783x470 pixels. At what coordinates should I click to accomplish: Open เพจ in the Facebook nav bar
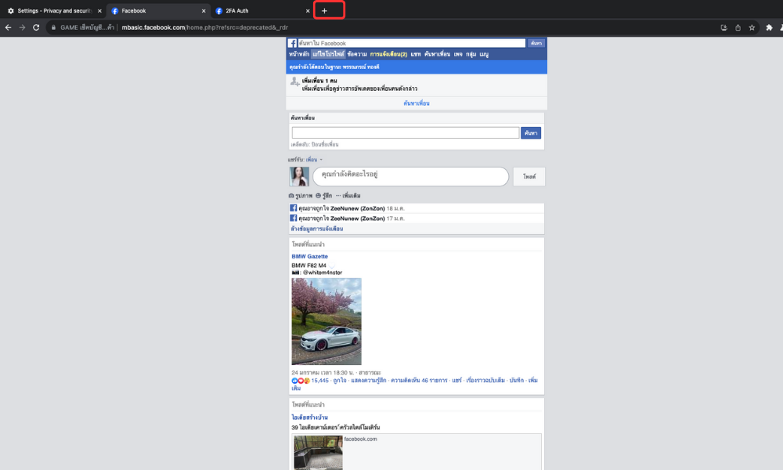pyautogui.click(x=458, y=54)
